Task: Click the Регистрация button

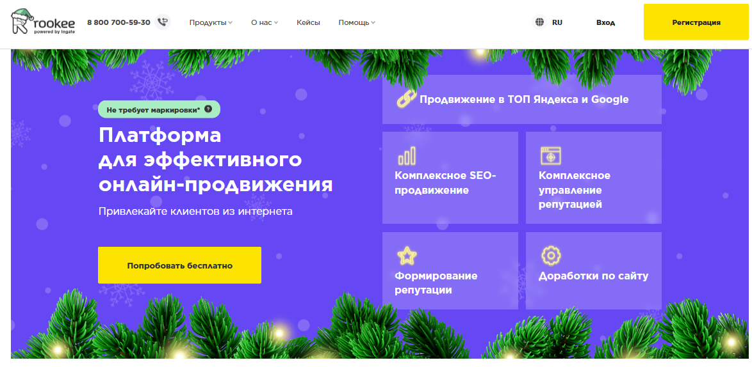Action: pos(696,22)
